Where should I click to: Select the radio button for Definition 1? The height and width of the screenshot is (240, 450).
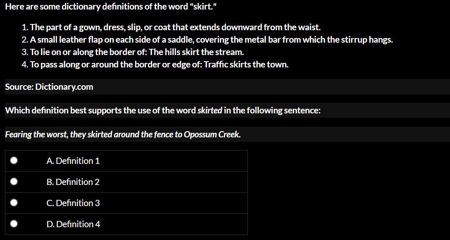point(14,161)
